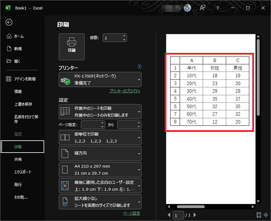Toggle show margins icon in preview
Screen dimensions: 271x221
[259, 215]
